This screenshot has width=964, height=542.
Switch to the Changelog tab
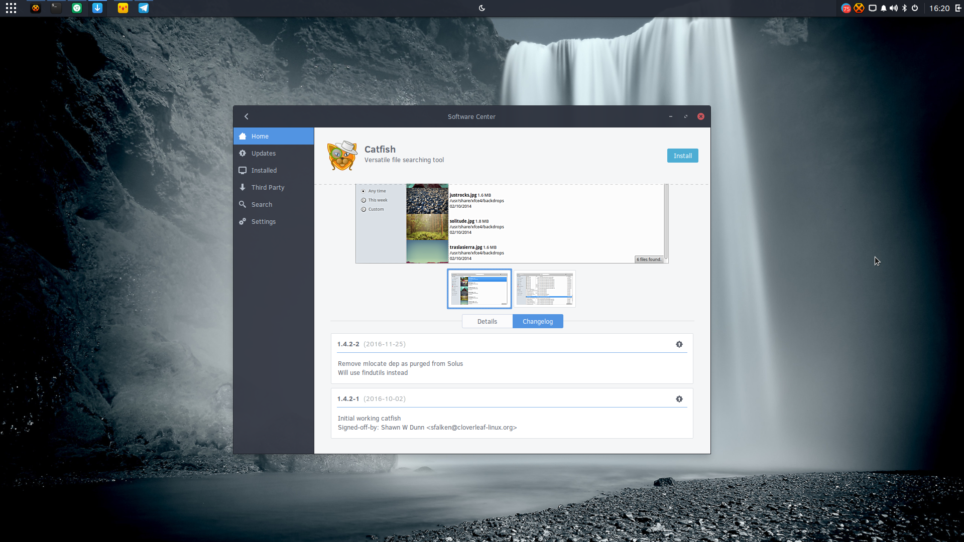[538, 321]
